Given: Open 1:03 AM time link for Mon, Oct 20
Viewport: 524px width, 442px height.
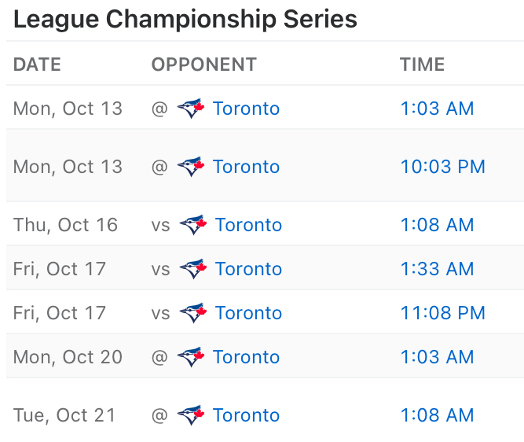Looking at the screenshot, I should [x=437, y=357].
